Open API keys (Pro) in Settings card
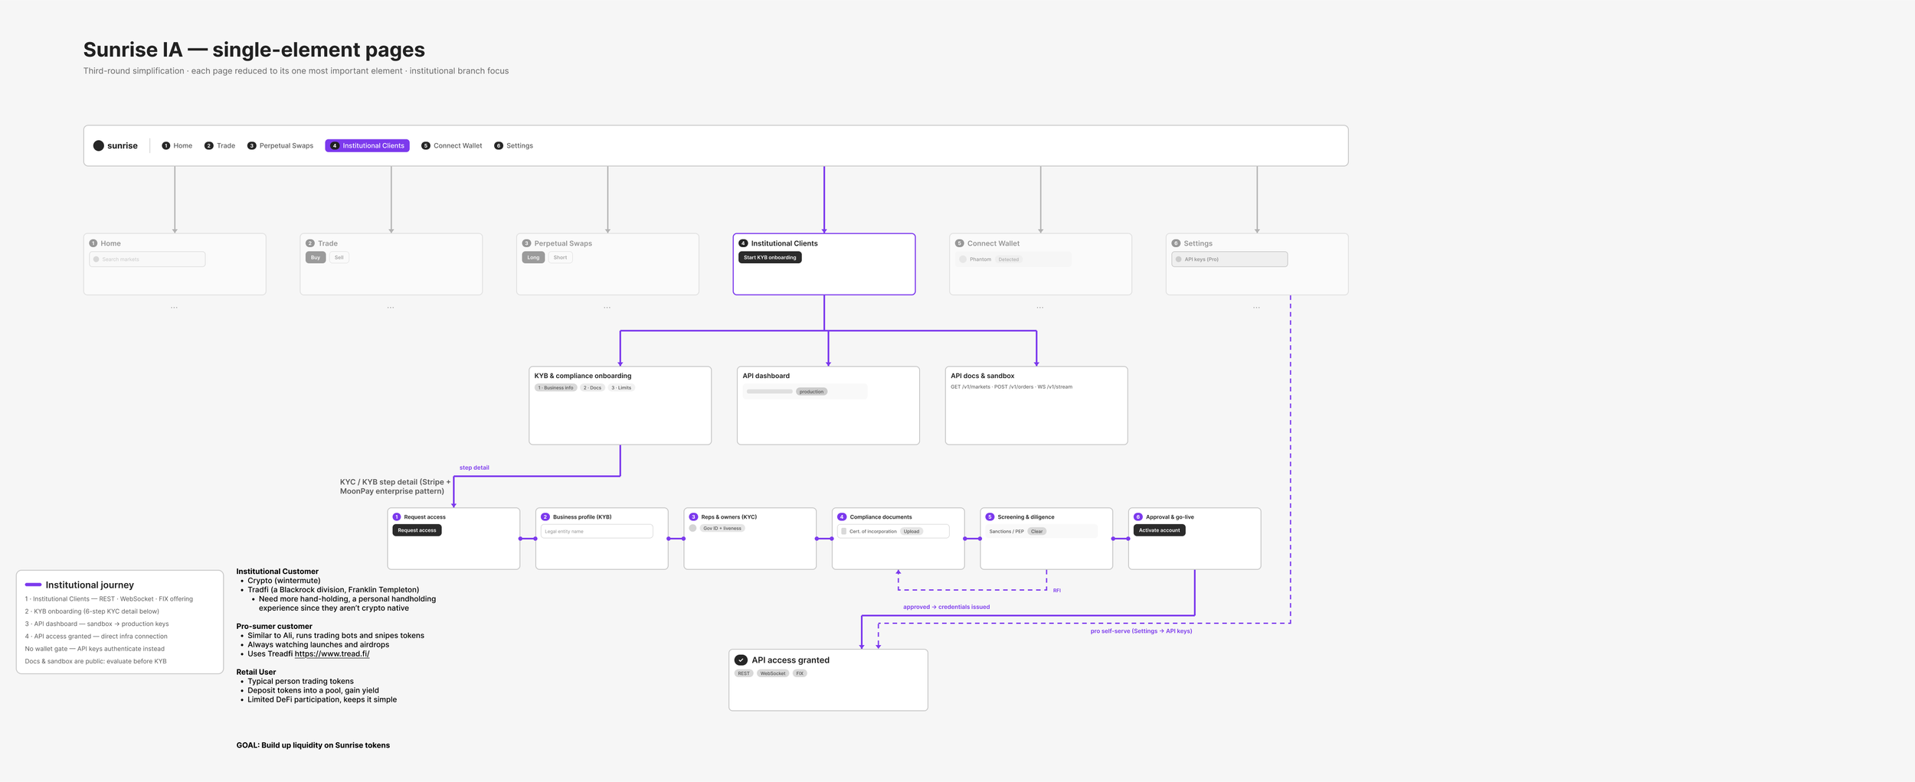The image size is (1915, 782). coord(1229,259)
